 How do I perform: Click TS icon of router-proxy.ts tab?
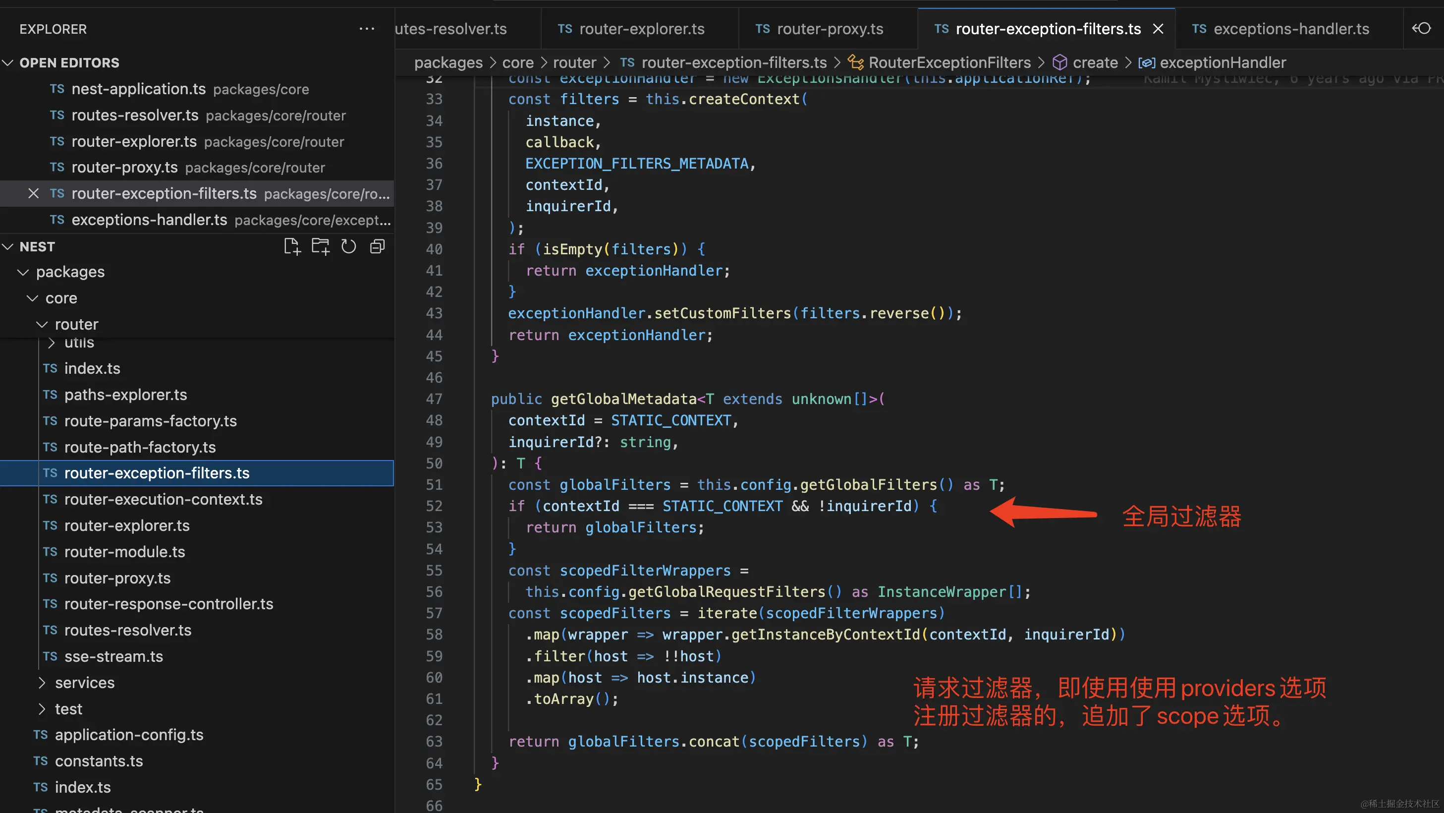762,29
